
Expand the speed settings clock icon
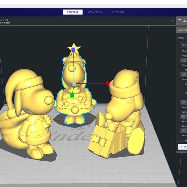[184, 130]
